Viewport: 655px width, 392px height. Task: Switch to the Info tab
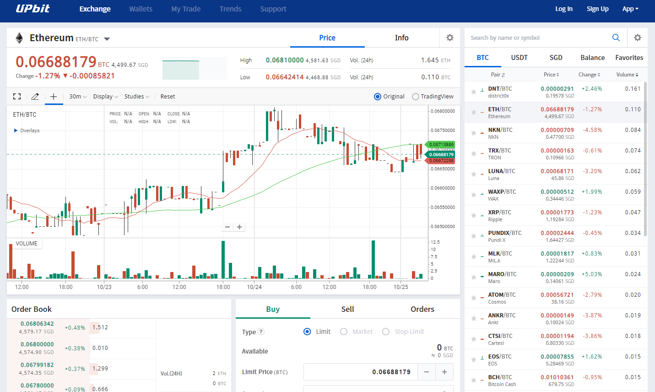pyautogui.click(x=402, y=38)
